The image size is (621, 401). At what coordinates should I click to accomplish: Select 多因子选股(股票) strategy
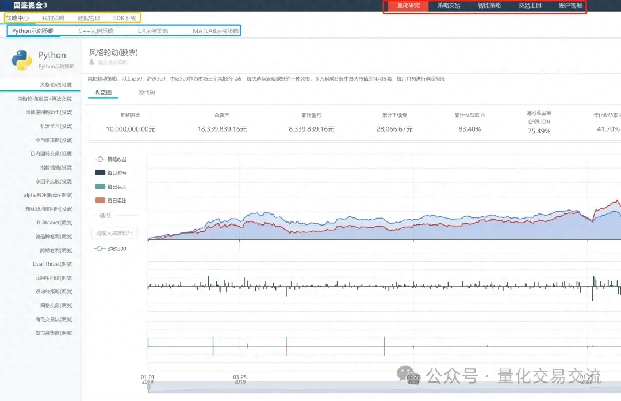click(54, 181)
